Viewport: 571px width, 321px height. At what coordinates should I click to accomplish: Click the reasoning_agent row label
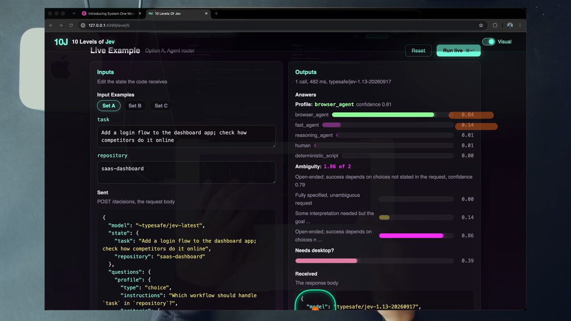[x=314, y=136]
